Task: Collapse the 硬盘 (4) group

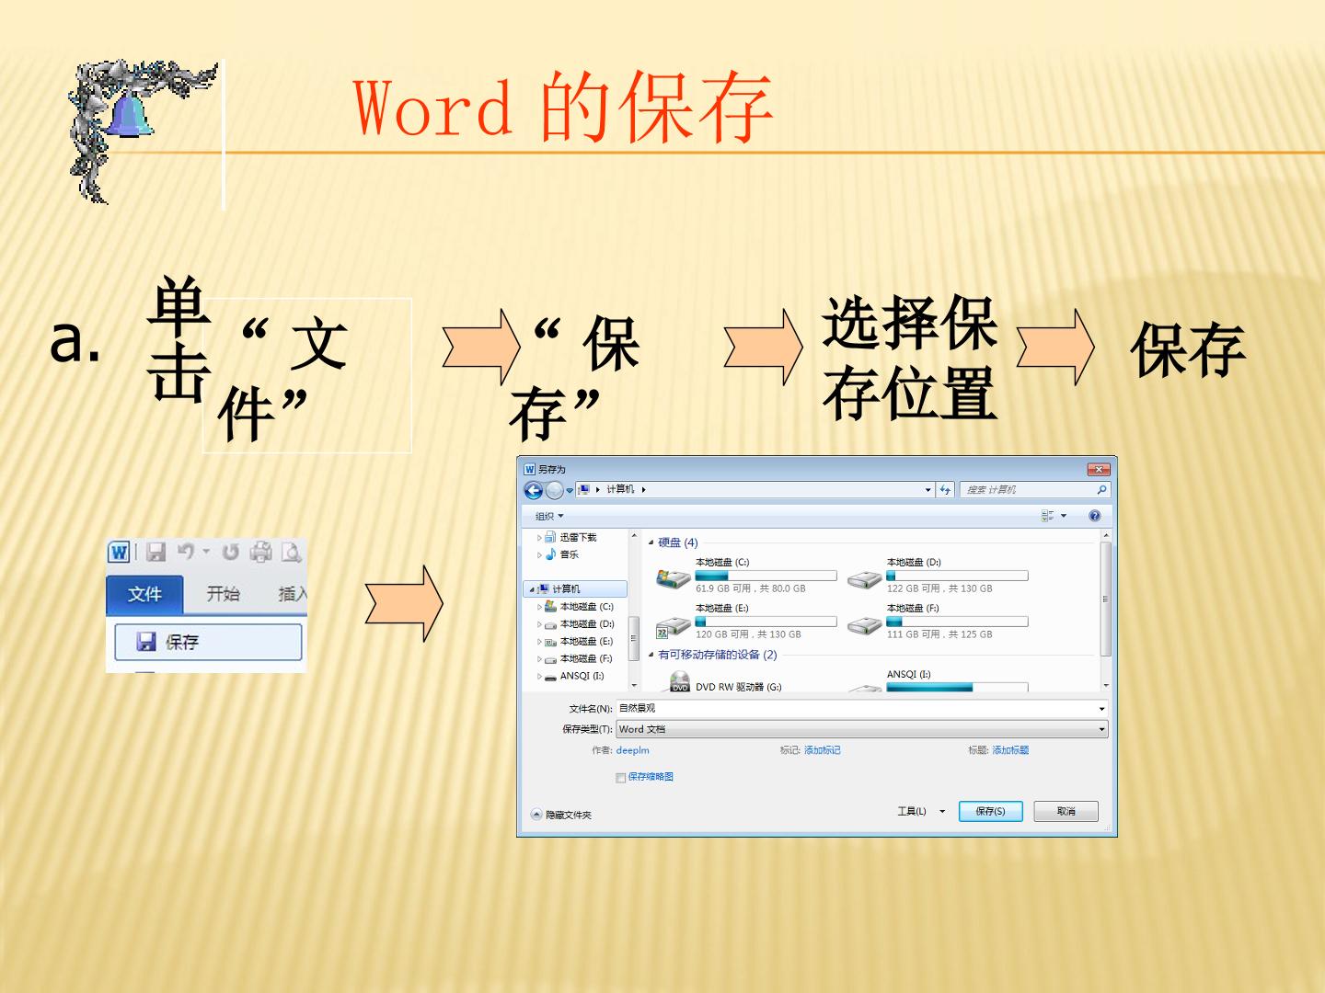Action: tap(651, 543)
